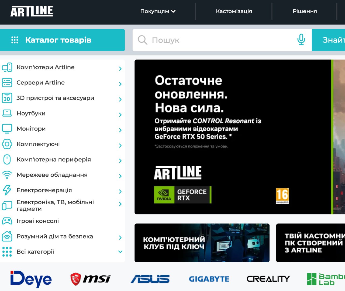345x291 pixels.
Task: Click the Монітори monitor icon
Action: [7, 129]
